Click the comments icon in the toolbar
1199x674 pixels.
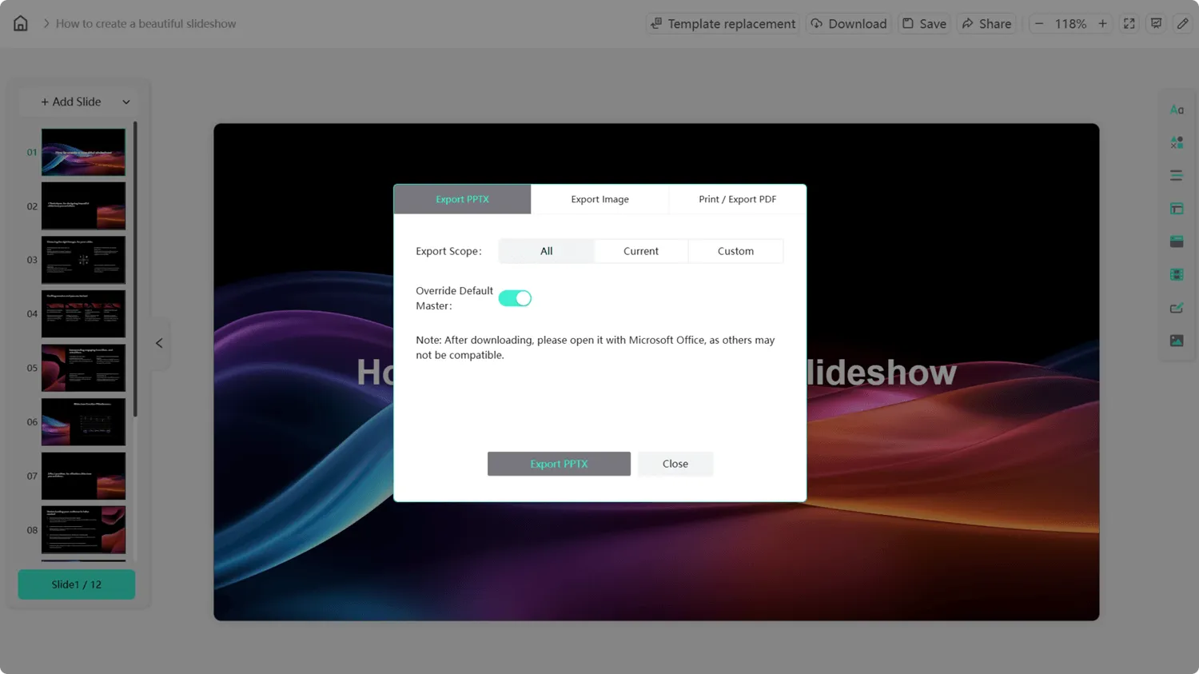click(x=1156, y=23)
